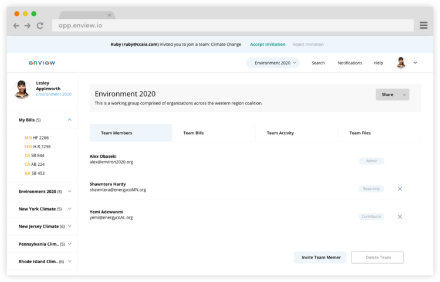Screen dimensions: 440x282
Task: Open the browser hamburger menu
Action: (x=424, y=25)
